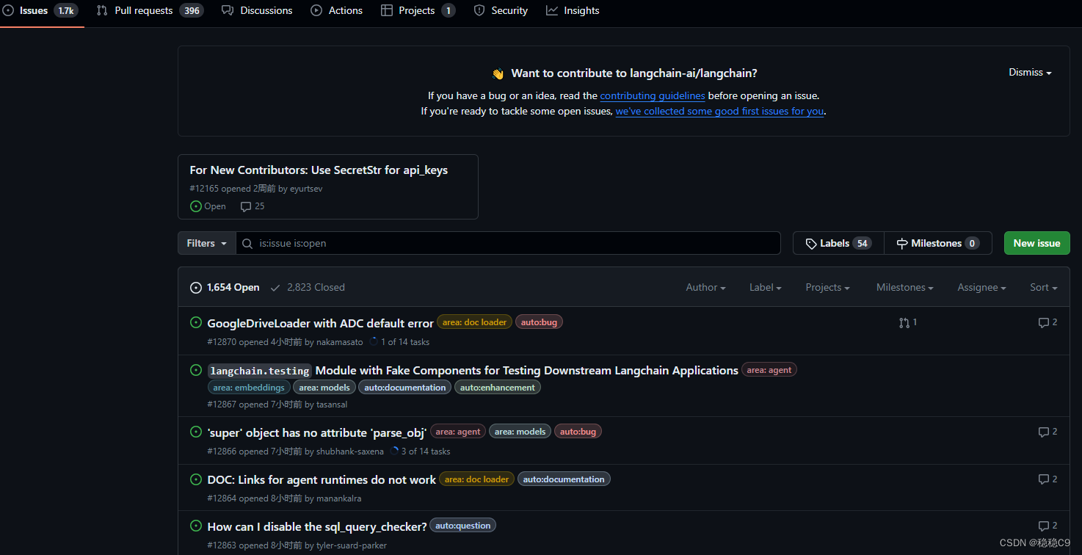Open the Issues tab
The width and height of the screenshot is (1082, 555).
coord(40,10)
